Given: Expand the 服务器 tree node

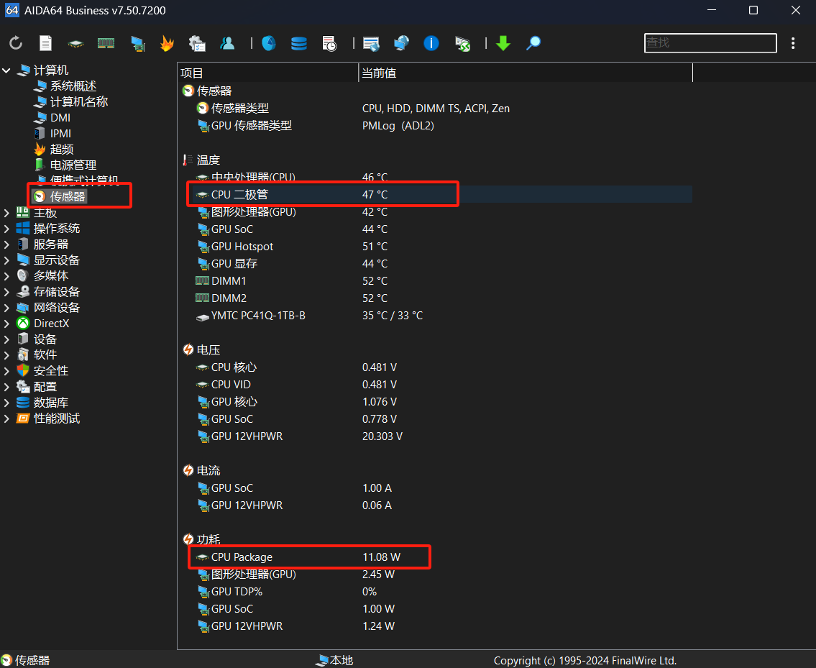Looking at the screenshot, I should coord(6,244).
